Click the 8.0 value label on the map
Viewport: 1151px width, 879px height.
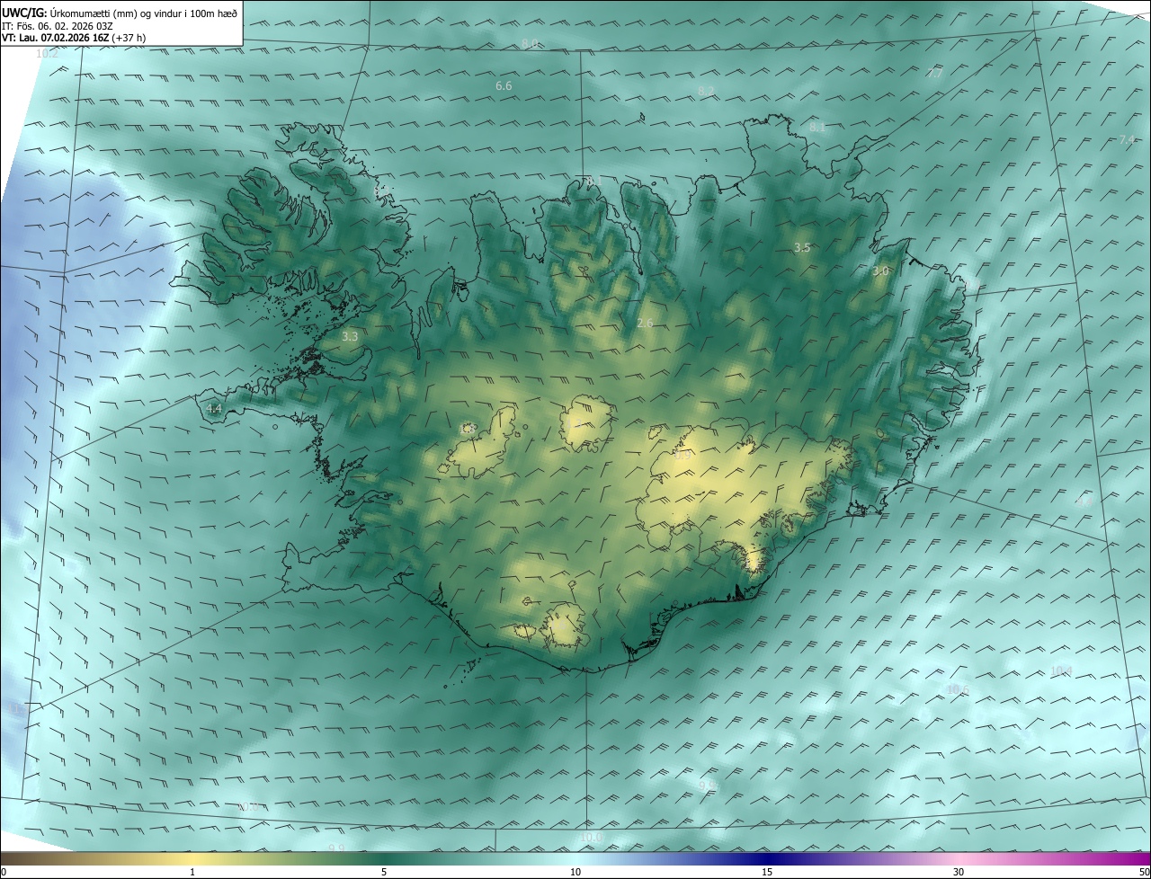530,43
